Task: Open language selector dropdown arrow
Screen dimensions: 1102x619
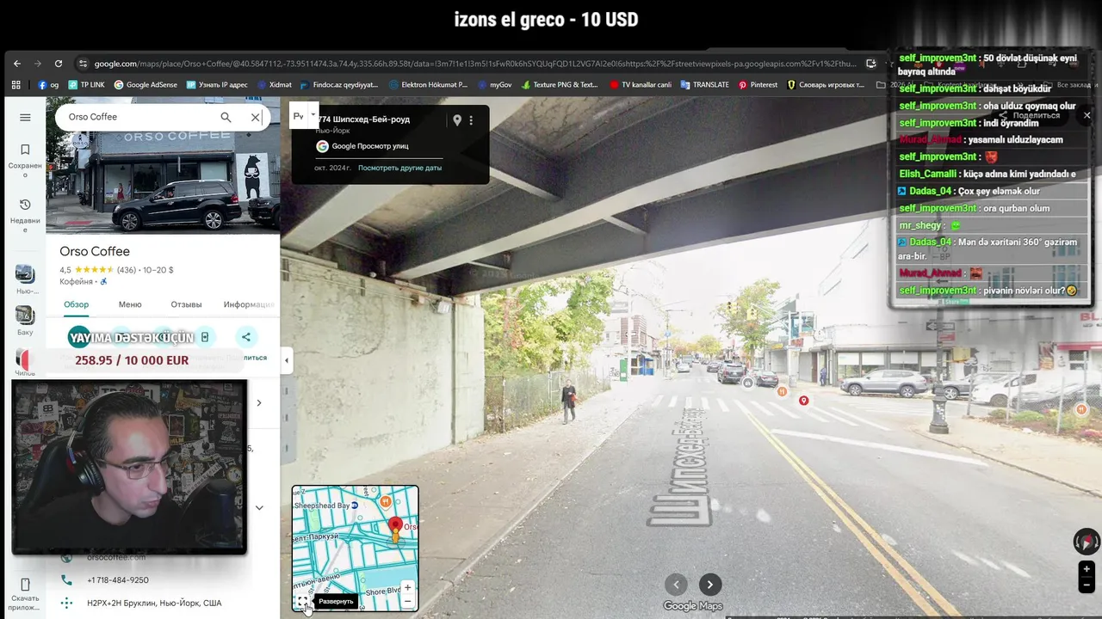Action: pos(313,115)
